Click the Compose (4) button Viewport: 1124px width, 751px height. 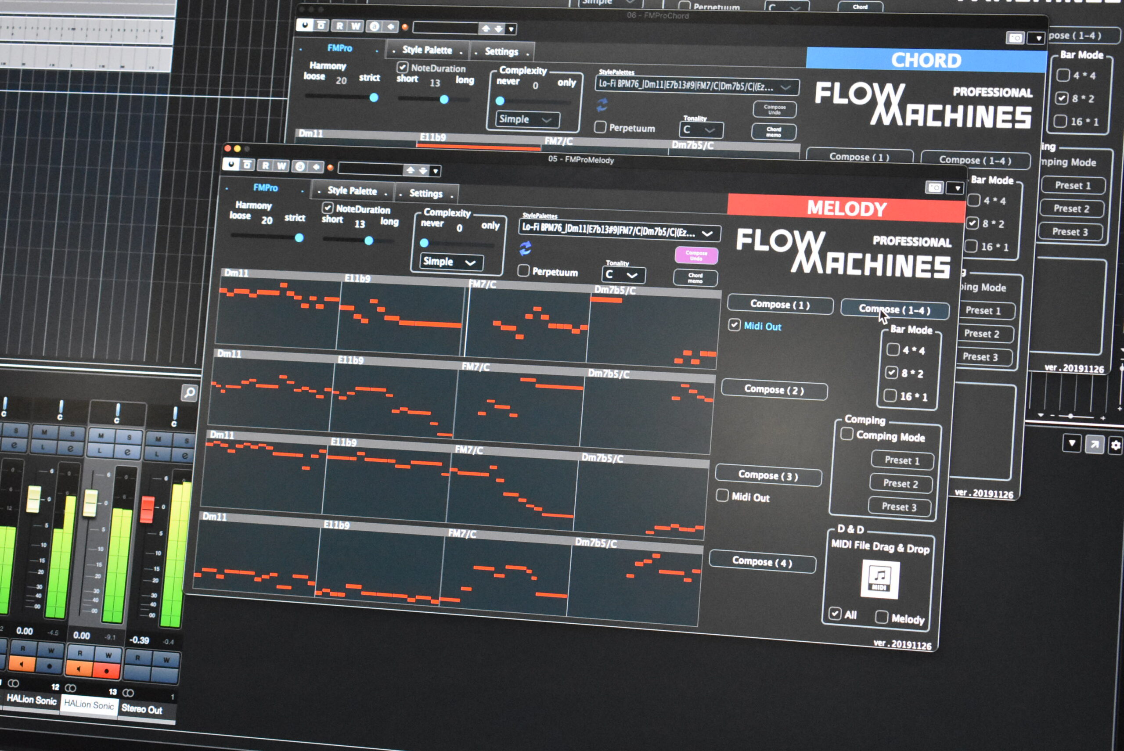(x=762, y=561)
